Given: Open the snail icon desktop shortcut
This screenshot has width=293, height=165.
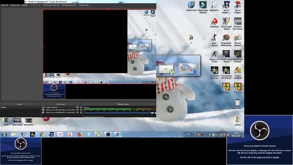Looking at the screenshot, I should [x=238, y=73].
